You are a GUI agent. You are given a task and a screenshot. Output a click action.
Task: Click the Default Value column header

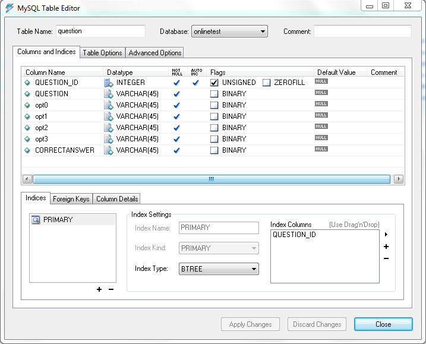point(336,72)
